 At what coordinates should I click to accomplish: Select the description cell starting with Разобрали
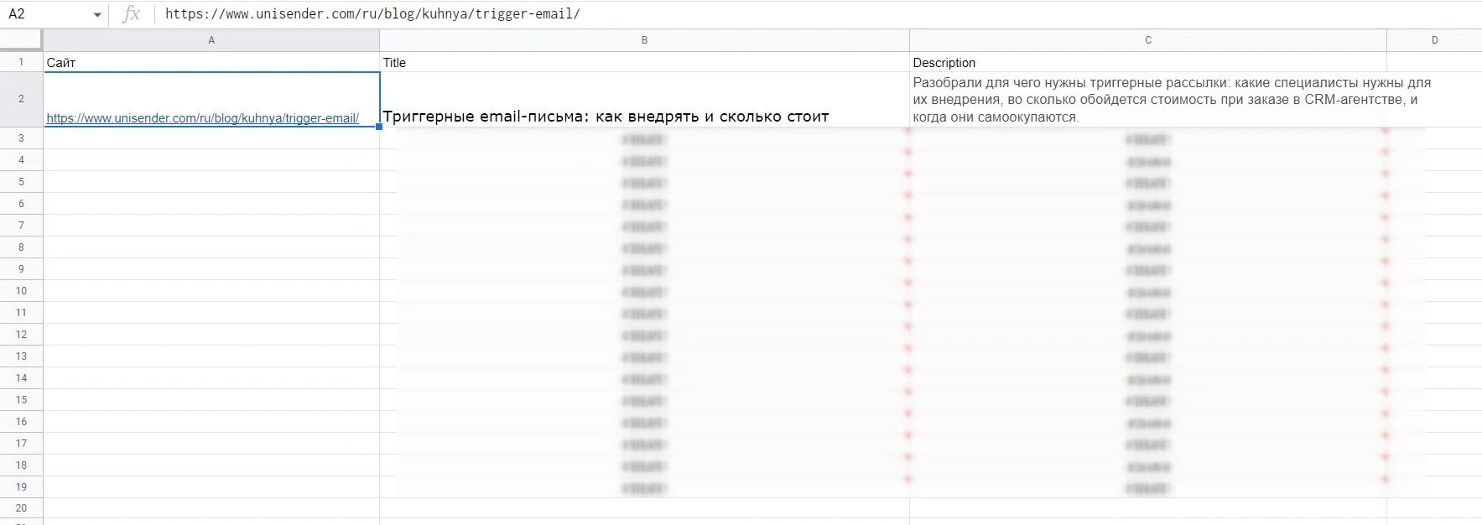pos(1148,100)
